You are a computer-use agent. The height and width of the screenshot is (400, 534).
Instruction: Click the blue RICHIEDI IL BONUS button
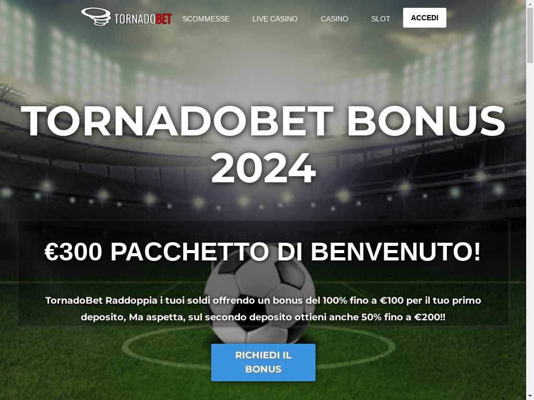pyautogui.click(x=263, y=362)
